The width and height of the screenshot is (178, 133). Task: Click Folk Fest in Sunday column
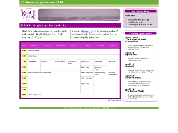113,65
